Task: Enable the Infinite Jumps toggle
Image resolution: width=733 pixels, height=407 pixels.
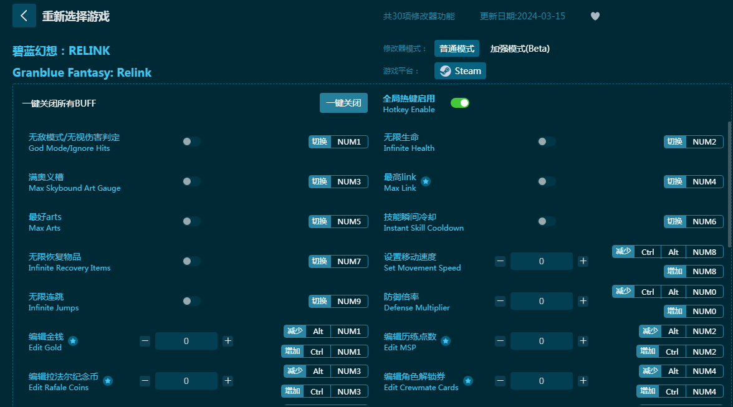Action: click(x=191, y=301)
